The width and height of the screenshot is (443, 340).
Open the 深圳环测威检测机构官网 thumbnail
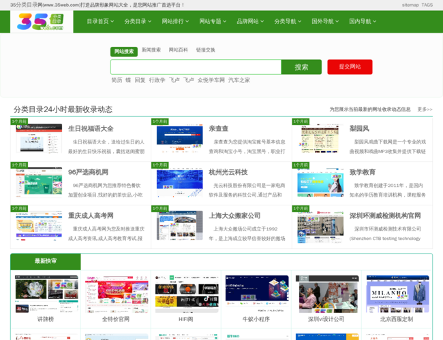pos(320,227)
